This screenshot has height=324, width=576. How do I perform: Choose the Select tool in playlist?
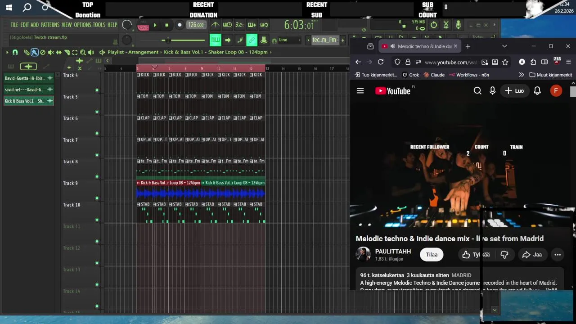75,52
